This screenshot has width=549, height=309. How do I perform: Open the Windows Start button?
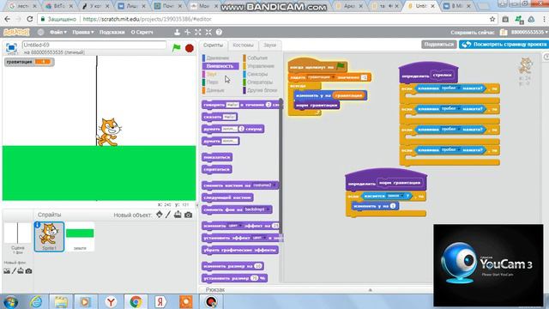tap(11, 301)
